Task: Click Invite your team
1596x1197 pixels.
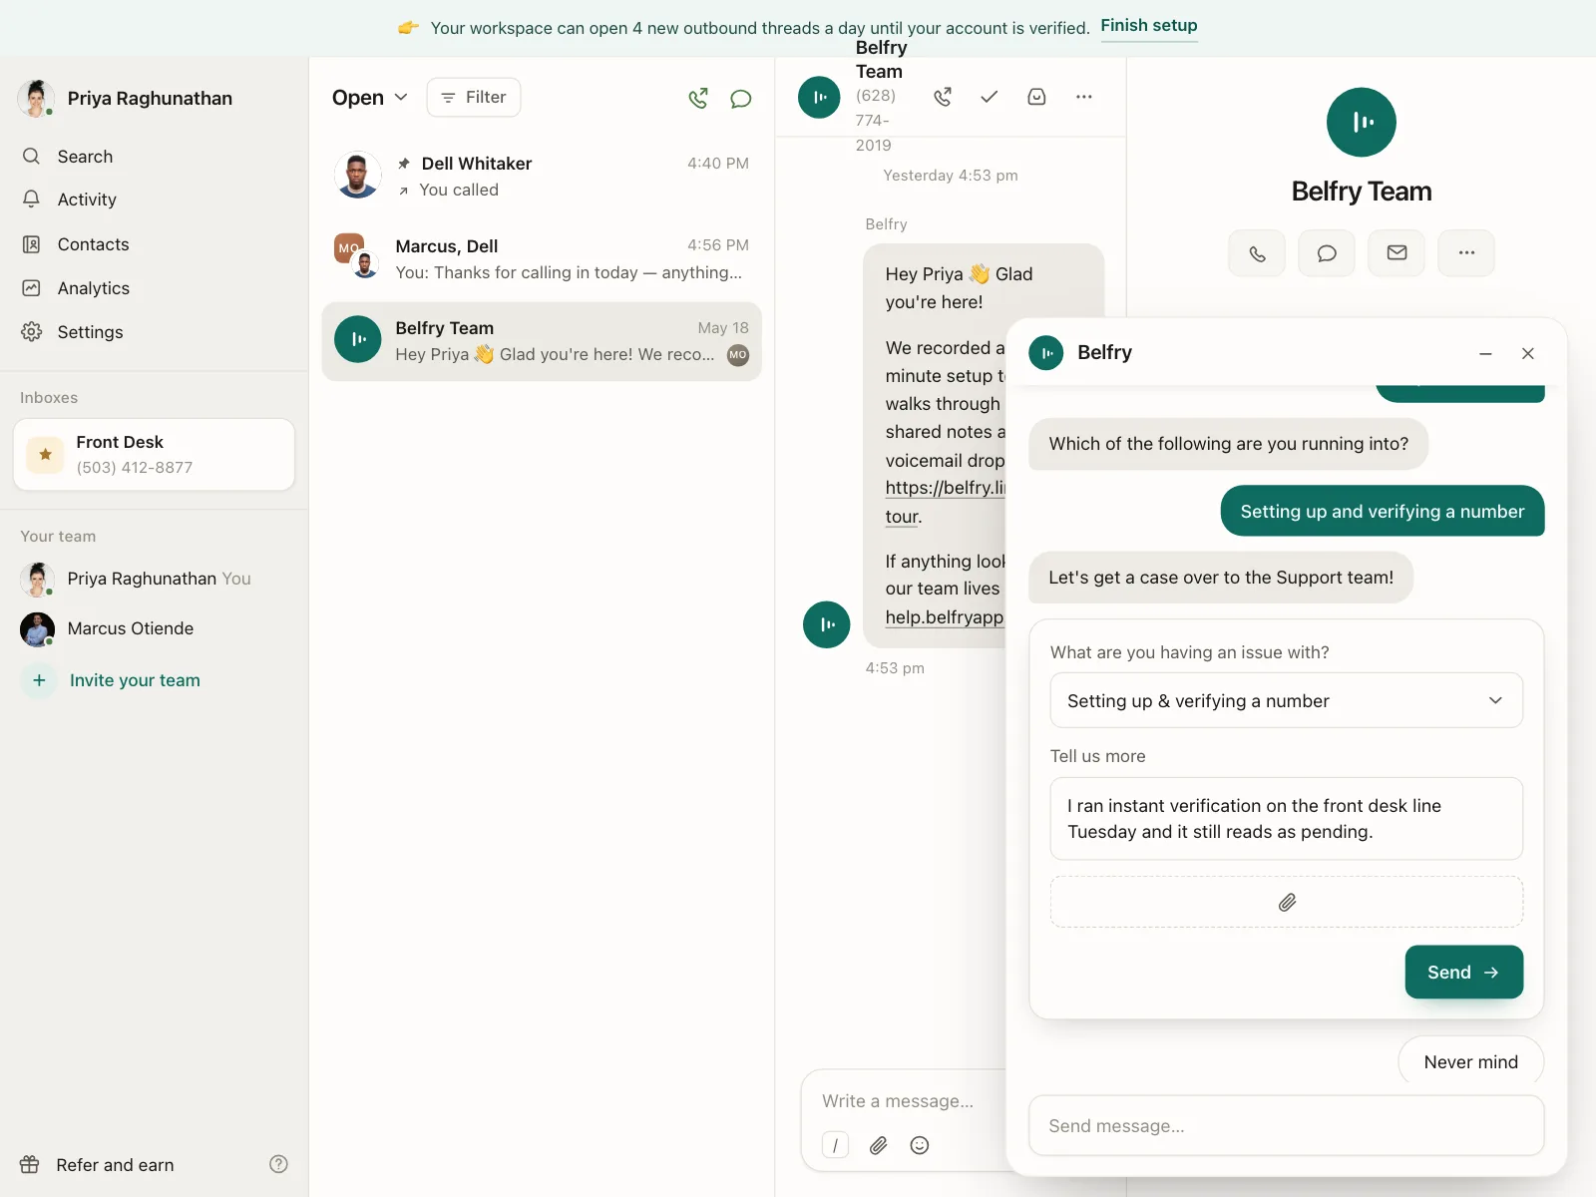Action: pos(135,680)
